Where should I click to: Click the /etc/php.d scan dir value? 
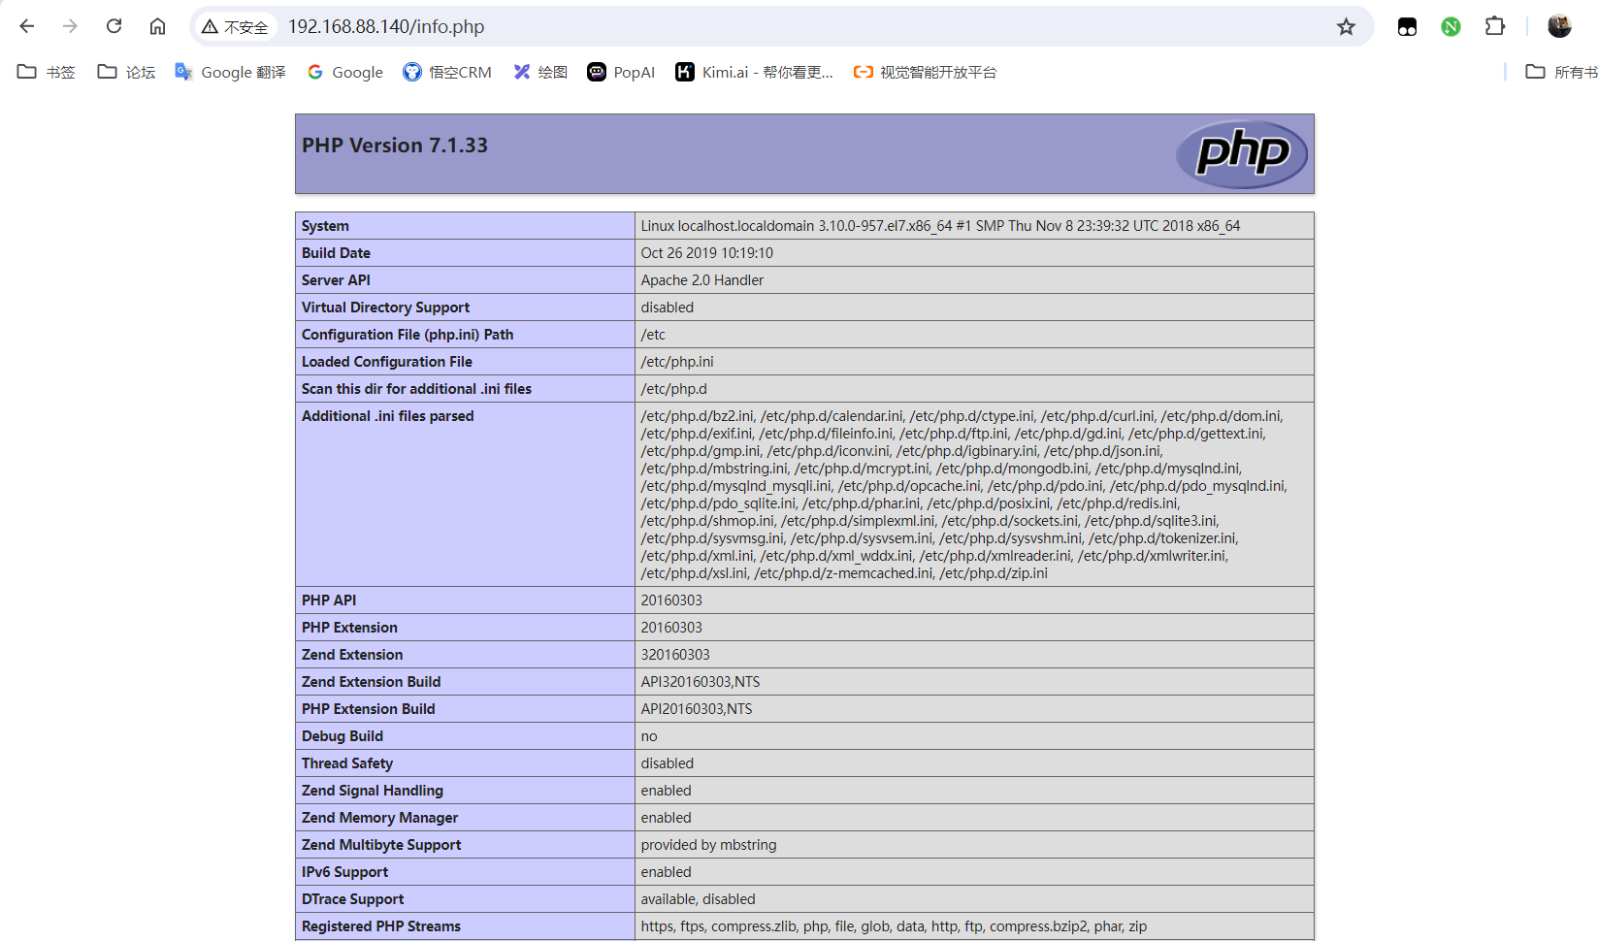pos(673,389)
